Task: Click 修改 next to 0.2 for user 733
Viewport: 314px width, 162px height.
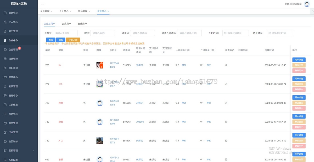Action: click(x=184, y=65)
